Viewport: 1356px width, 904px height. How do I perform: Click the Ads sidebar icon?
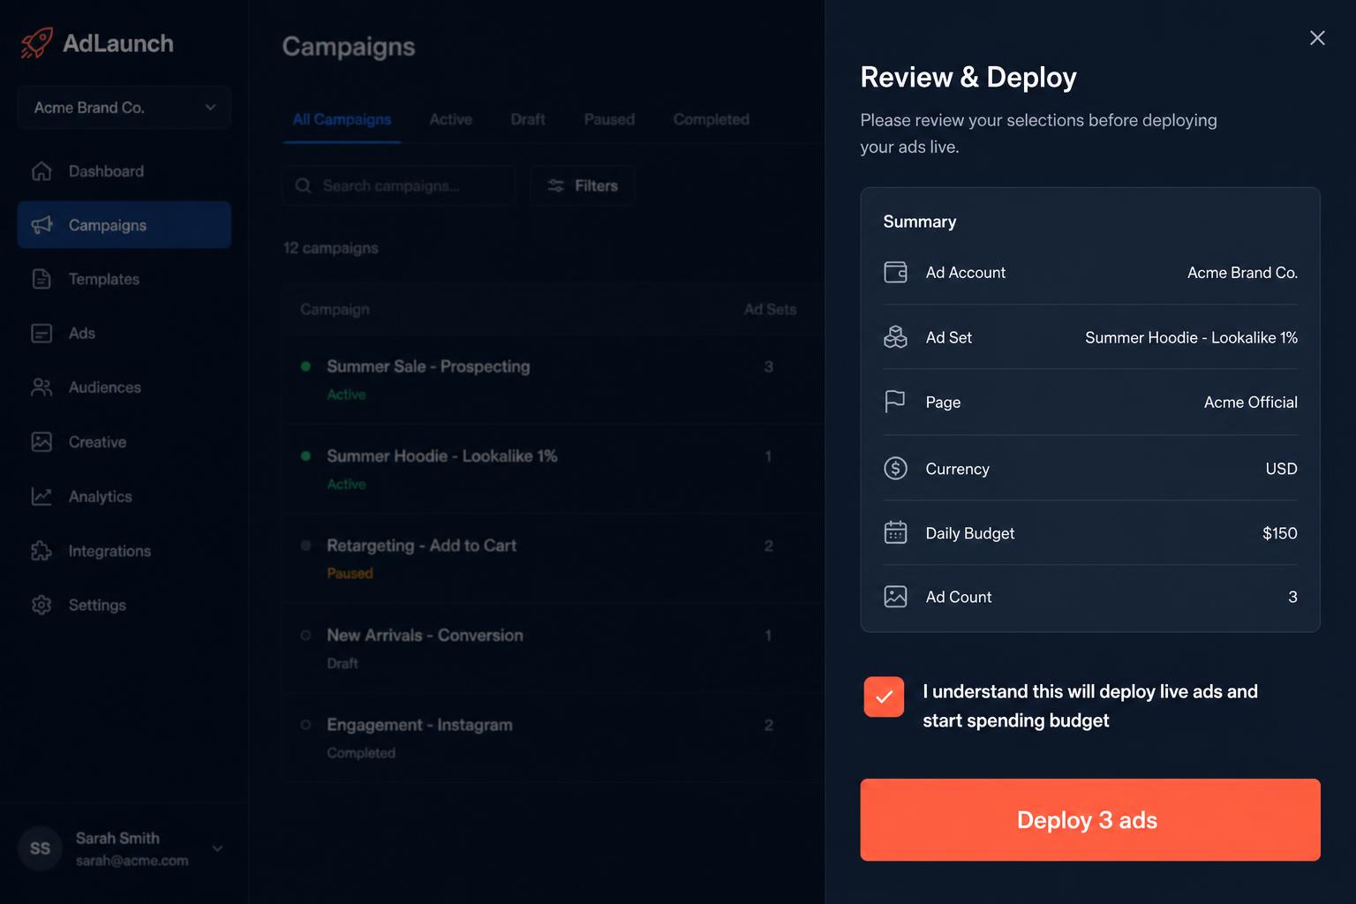[x=41, y=333]
